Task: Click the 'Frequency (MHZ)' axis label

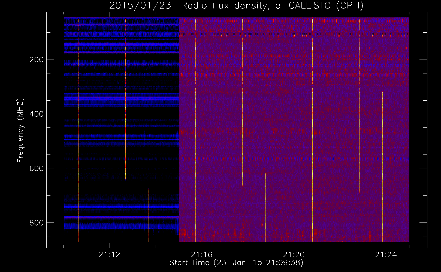Action: (20, 130)
